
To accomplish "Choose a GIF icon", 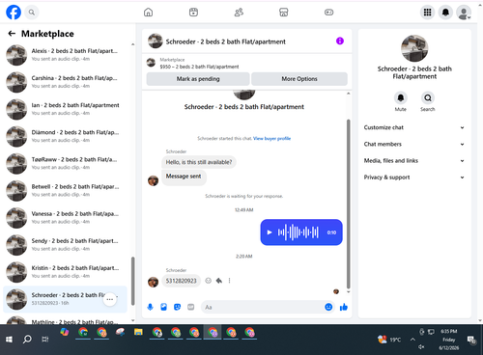I will pos(191,307).
